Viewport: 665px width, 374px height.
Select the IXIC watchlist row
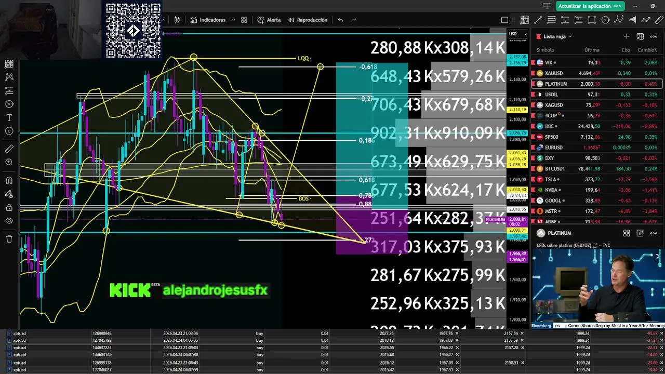(x=596, y=126)
